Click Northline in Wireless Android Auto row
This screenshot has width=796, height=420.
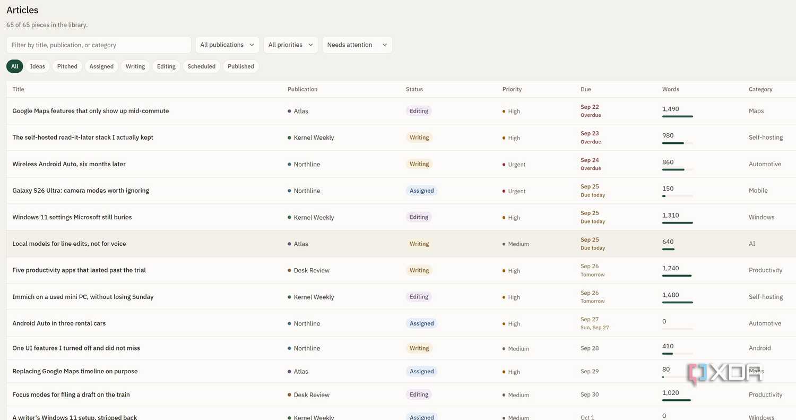tap(304, 165)
